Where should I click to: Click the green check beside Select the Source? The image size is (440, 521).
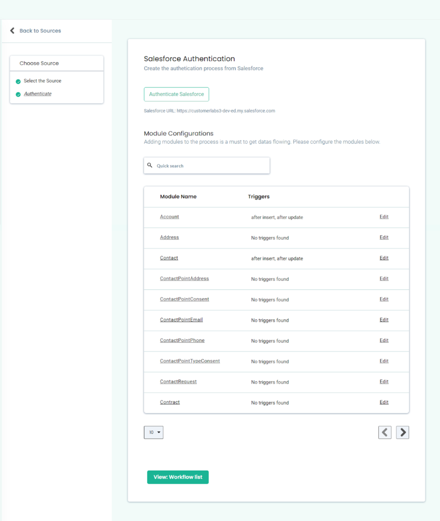pyautogui.click(x=18, y=81)
